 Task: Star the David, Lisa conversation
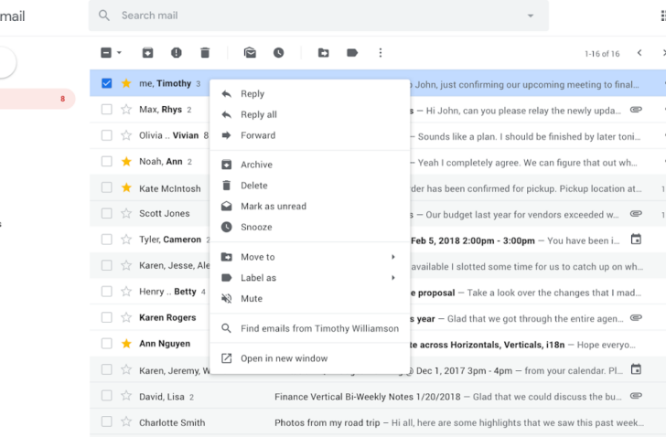pos(126,396)
